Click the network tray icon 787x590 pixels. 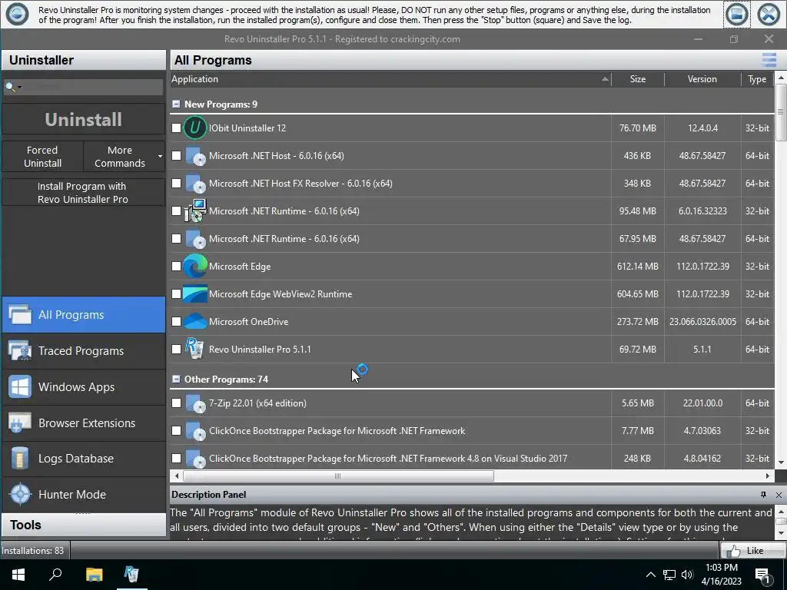[x=669, y=575]
